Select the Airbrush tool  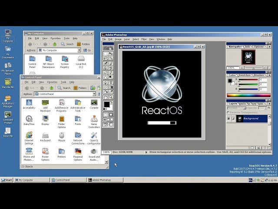click(x=106, y=64)
